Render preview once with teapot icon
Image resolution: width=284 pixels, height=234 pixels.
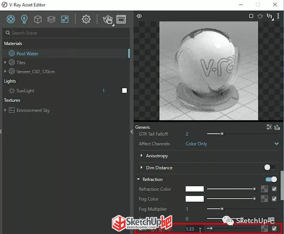pyautogui.click(x=260, y=16)
